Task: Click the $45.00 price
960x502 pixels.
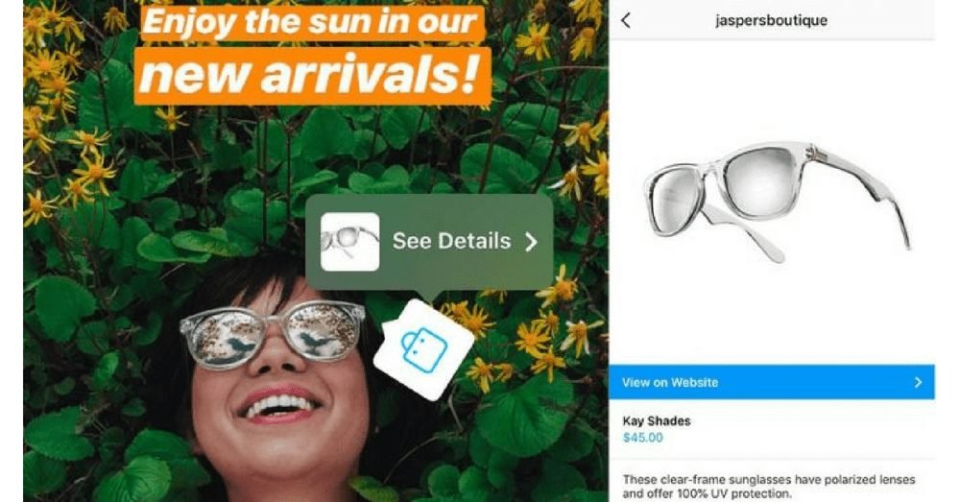Action: click(x=643, y=437)
